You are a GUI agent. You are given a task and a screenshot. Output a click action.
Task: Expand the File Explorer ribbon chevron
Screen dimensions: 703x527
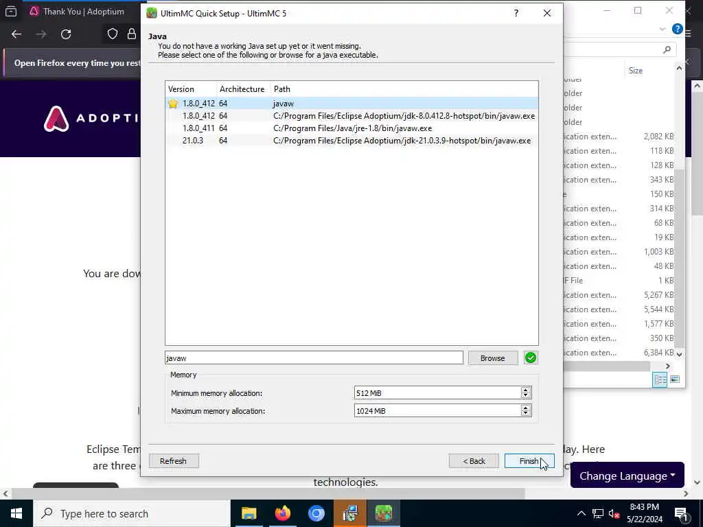pos(662,29)
